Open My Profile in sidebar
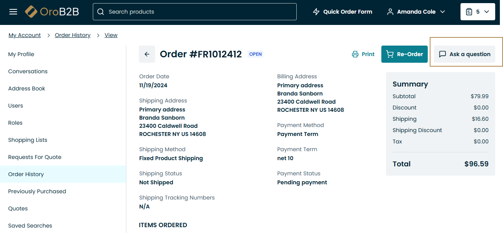This screenshot has height=233, width=503. [21, 54]
